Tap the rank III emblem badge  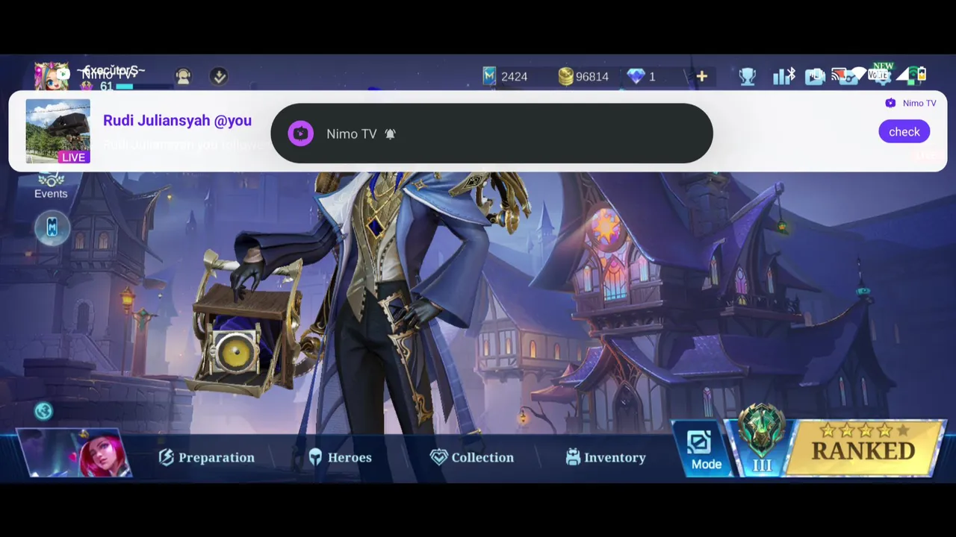[x=762, y=440]
